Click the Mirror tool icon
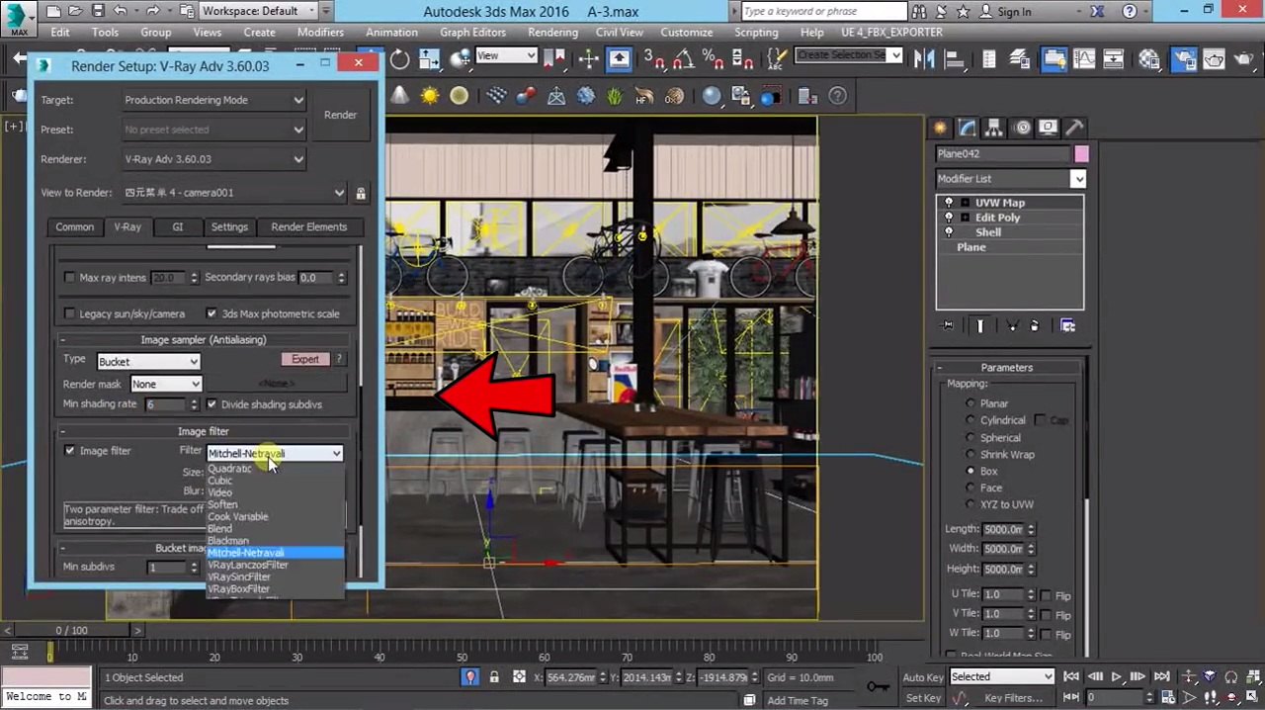This screenshot has height=710, width=1265. 924,58
